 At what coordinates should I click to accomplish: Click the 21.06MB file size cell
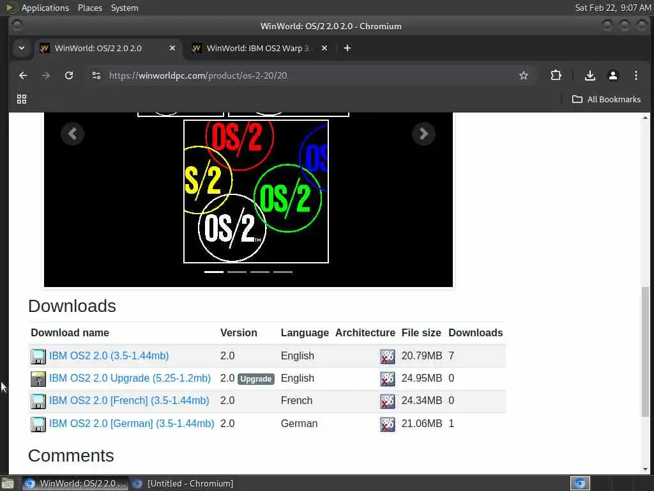[x=422, y=423]
